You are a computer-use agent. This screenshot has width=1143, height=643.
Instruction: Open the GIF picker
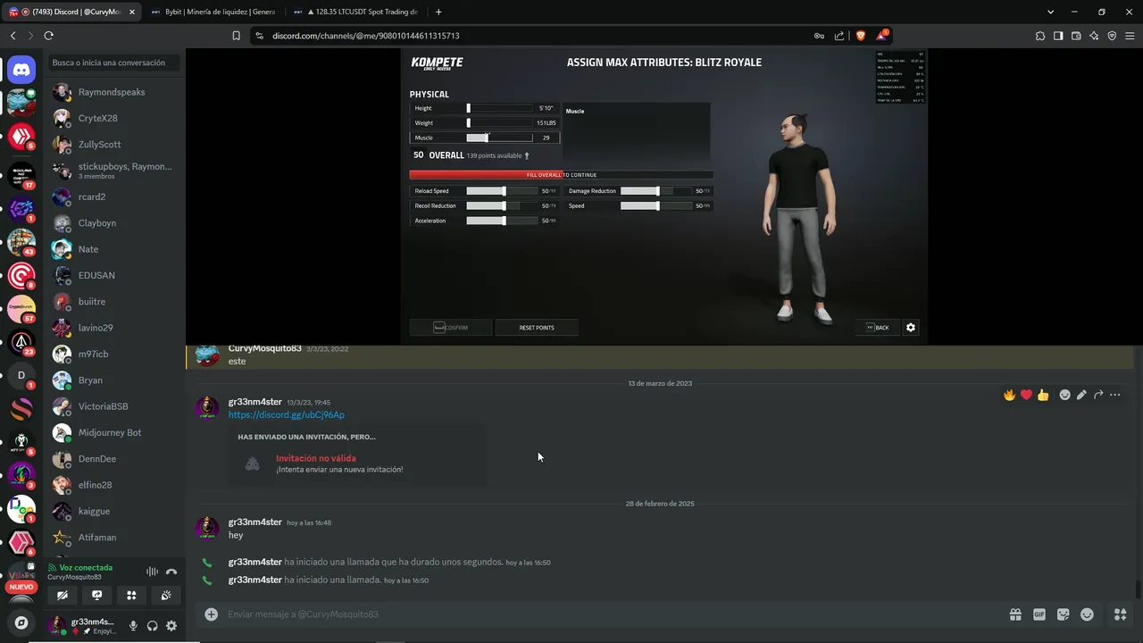(1039, 614)
